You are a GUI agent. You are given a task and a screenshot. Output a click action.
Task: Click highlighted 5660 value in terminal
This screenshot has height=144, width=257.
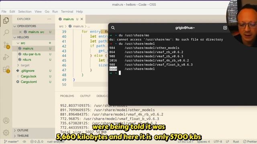click(x=113, y=69)
